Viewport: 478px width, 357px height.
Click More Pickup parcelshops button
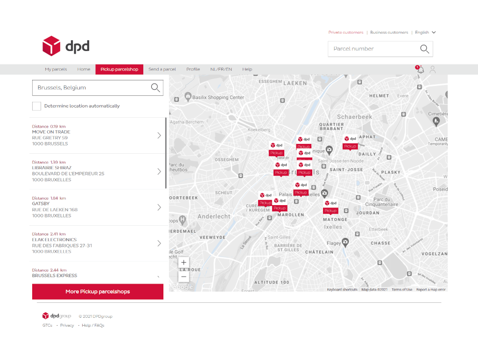pyautogui.click(x=98, y=292)
